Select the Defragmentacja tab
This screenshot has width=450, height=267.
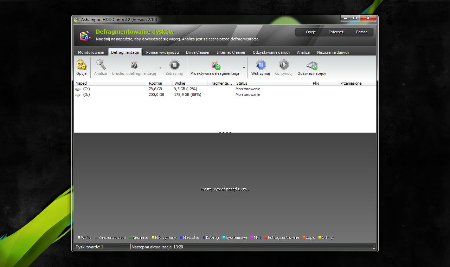[125, 52]
